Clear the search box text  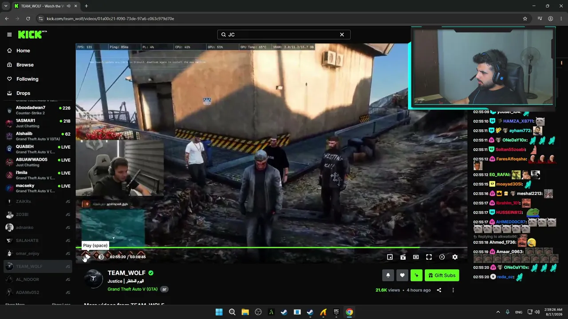[342, 35]
